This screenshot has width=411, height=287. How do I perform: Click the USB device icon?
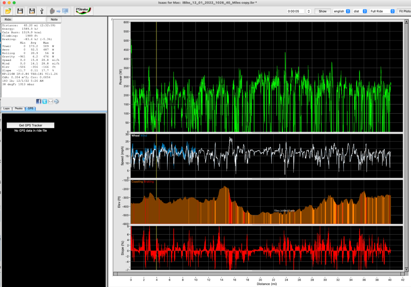click(x=41, y=11)
